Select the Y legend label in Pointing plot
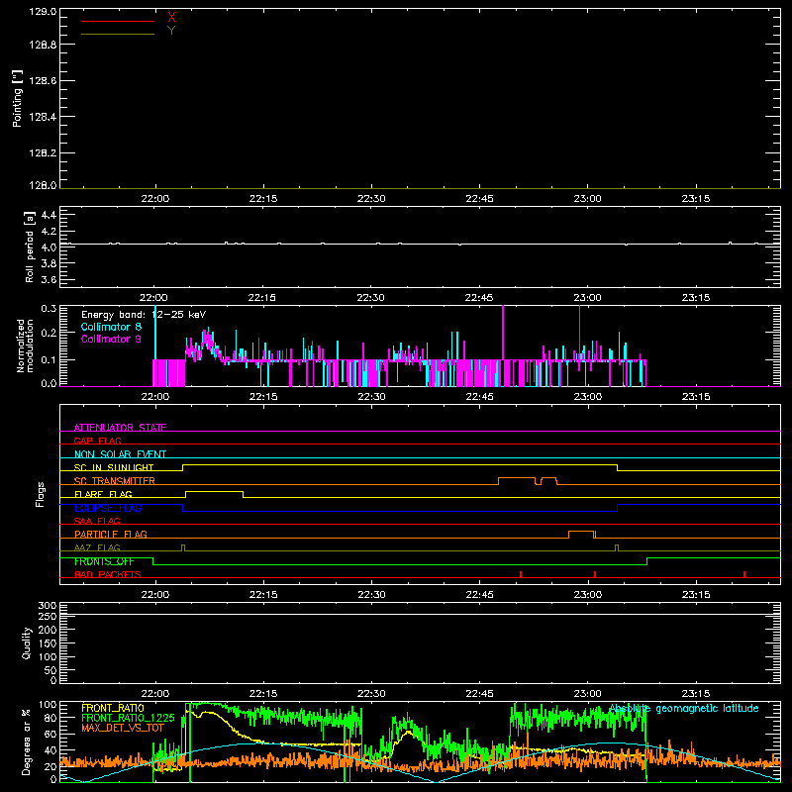 click(x=171, y=31)
